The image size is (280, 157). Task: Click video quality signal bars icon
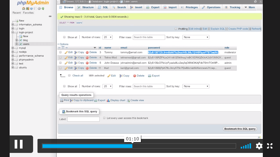(246, 146)
